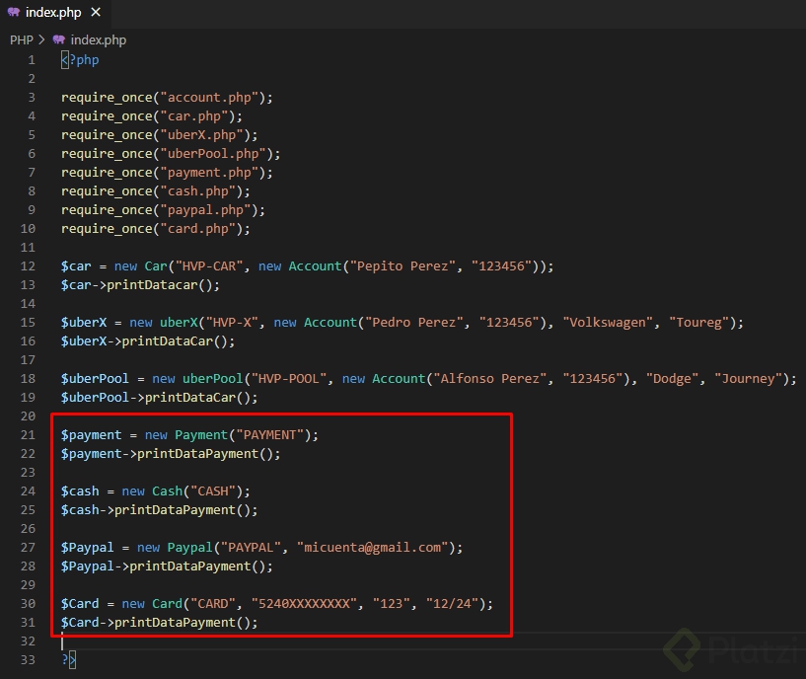Click the "Dodge" string

pyautogui.click(x=673, y=379)
